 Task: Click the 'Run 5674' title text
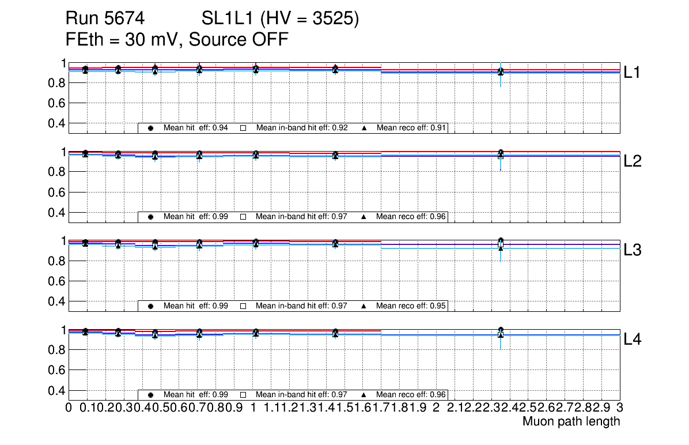click(104, 19)
